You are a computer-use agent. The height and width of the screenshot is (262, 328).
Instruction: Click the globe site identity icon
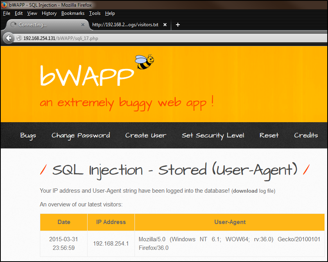[19, 38]
